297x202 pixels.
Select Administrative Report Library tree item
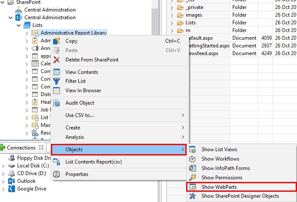tap(73, 33)
